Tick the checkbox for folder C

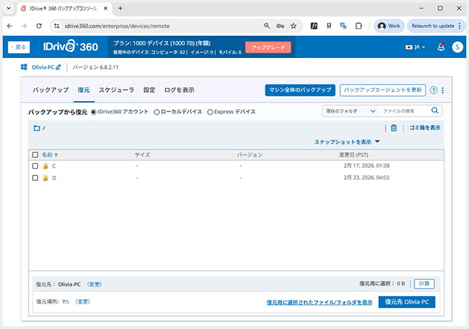tap(35, 166)
